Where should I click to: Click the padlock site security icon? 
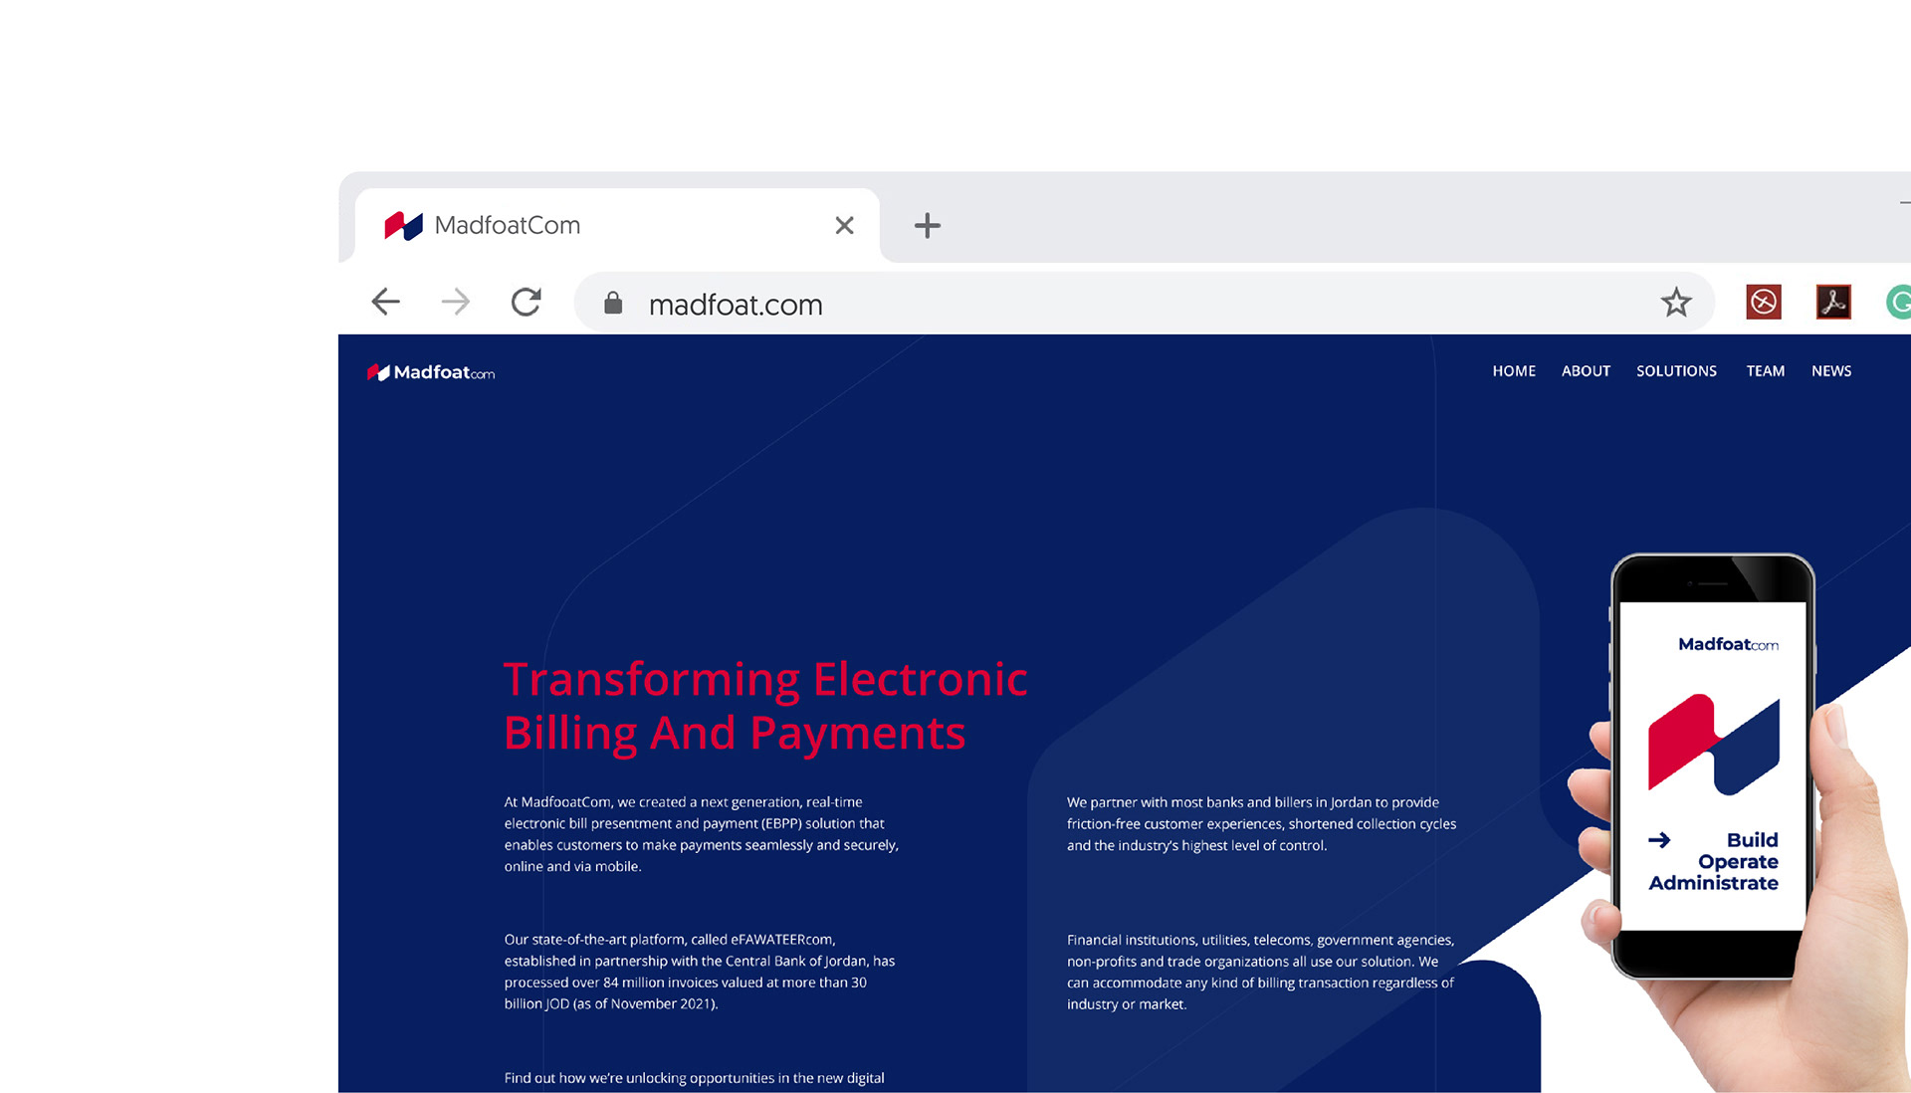click(613, 303)
